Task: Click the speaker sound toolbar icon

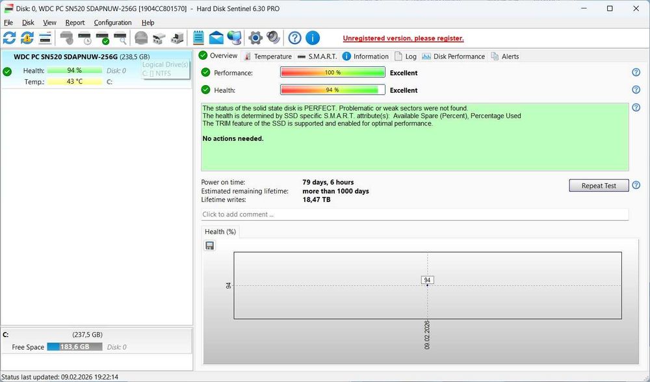Action: (x=273, y=38)
